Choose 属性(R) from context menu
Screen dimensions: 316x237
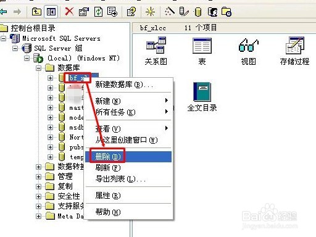pos(129,196)
